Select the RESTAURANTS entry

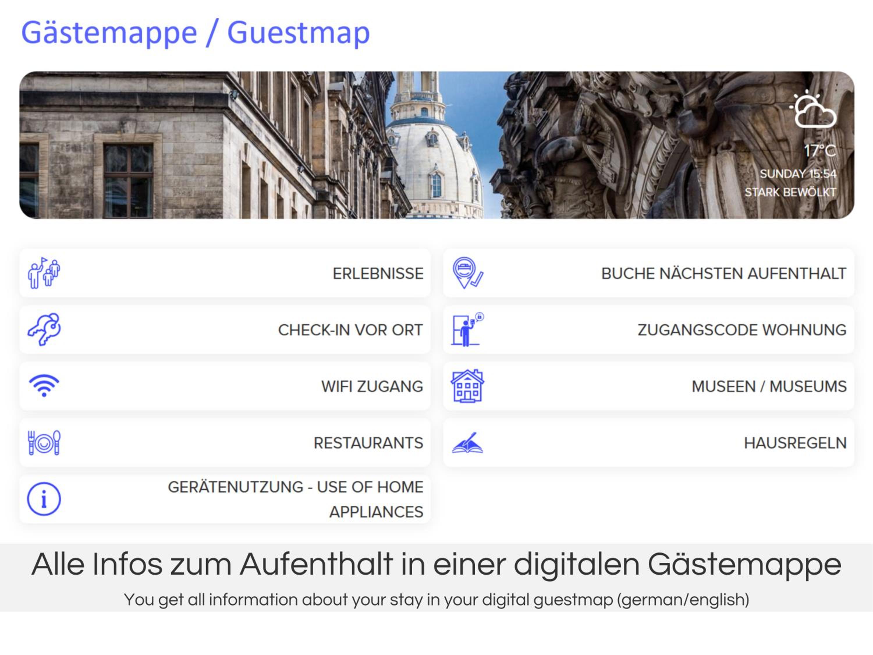click(225, 442)
